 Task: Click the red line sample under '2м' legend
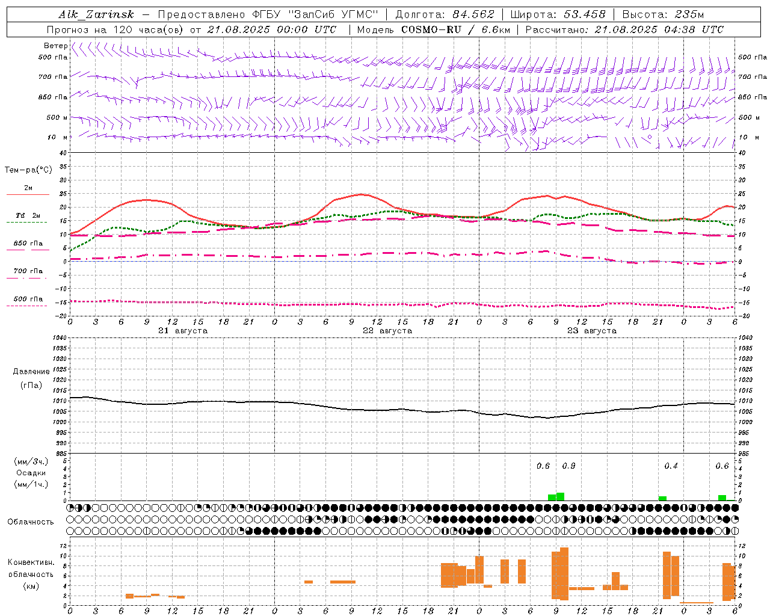[28, 195]
